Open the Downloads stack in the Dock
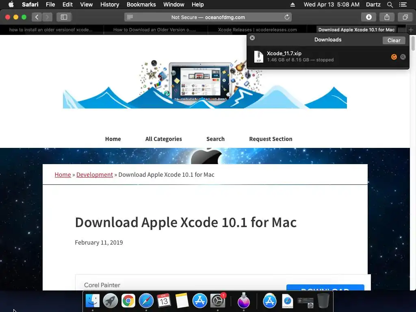This screenshot has width=416, height=312. (x=287, y=301)
